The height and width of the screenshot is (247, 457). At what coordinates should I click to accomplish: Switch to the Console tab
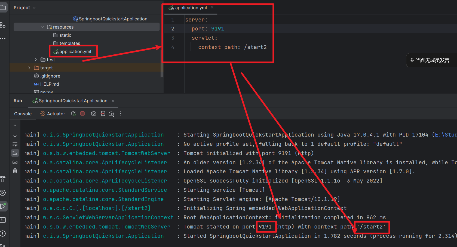[23, 114]
